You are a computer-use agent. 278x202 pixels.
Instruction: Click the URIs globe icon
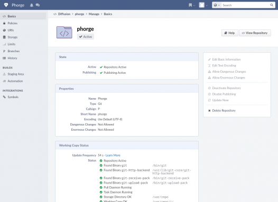[4, 30]
